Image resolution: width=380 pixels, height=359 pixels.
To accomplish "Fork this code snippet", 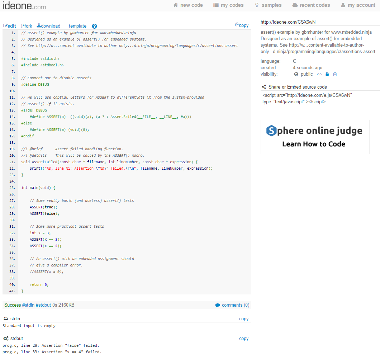I will [x=26, y=25].
